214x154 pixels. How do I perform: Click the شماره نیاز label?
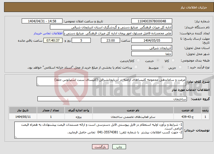(202, 21)
